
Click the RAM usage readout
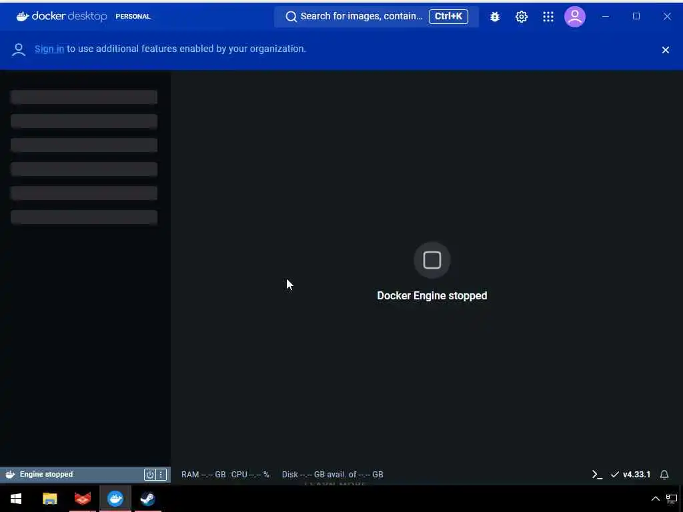click(x=203, y=475)
